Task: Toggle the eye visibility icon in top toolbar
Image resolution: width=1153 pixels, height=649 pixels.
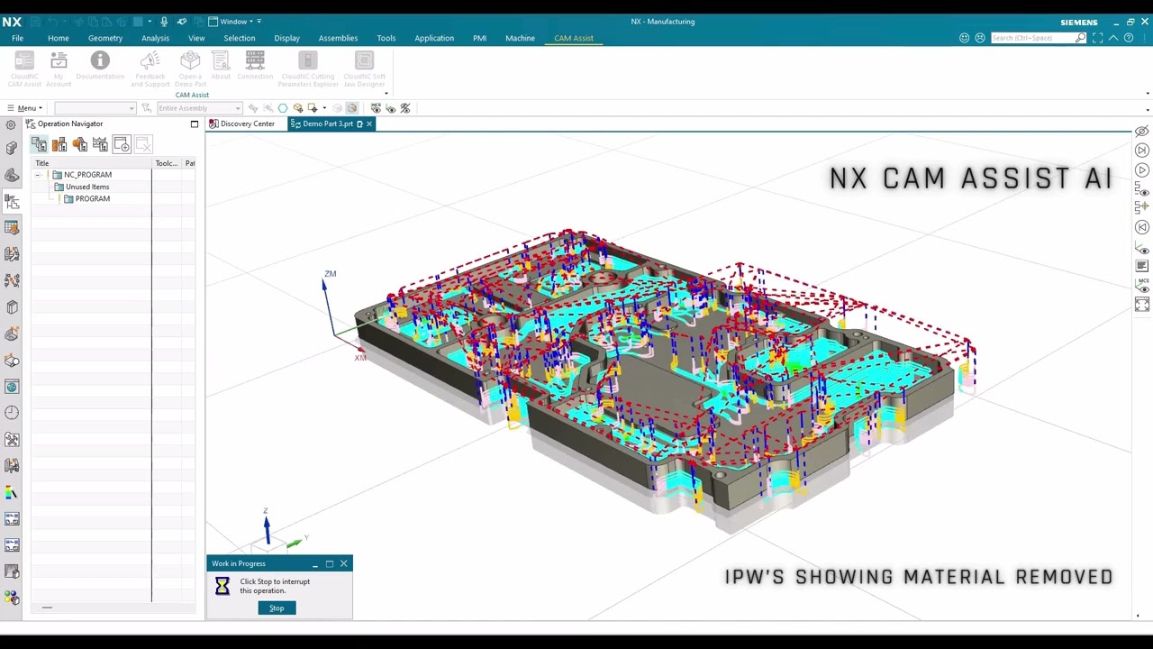Action: click(390, 108)
